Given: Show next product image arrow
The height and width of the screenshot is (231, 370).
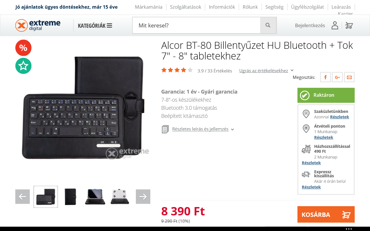Looking at the screenshot, I should click(x=143, y=197).
